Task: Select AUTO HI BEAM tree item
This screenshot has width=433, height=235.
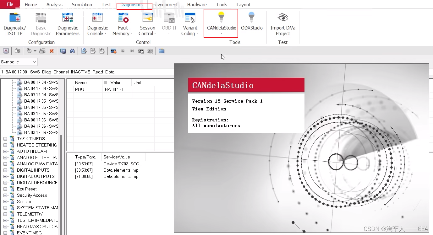Action: (32, 151)
